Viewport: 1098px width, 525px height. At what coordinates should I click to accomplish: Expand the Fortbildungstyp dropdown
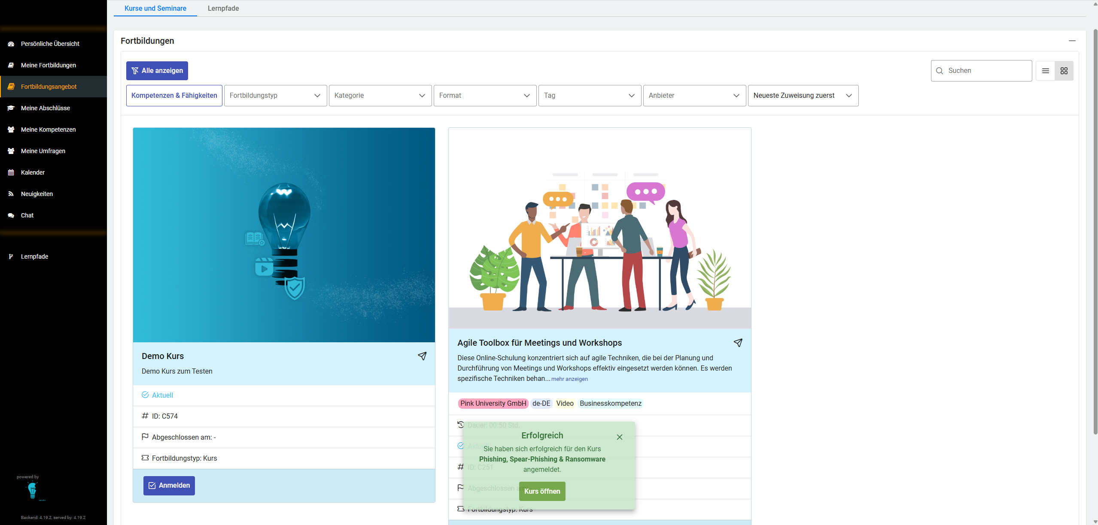click(x=275, y=96)
